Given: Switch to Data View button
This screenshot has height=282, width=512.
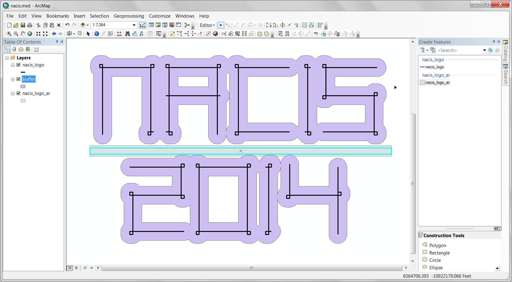Looking at the screenshot, I should pyautogui.click(x=70, y=268).
